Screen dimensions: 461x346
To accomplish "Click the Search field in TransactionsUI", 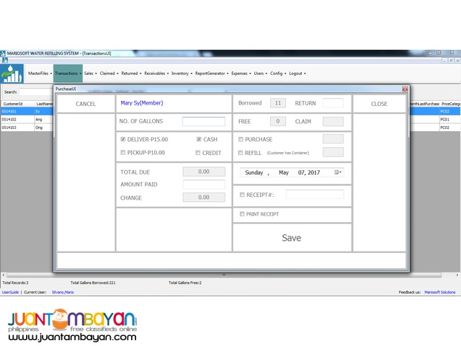I will pyautogui.click(x=36, y=92).
